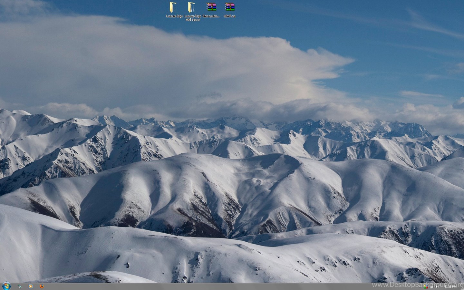Click the "Unloopable..." file name label

pos(211,16)
